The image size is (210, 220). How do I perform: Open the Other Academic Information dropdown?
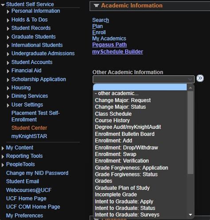(144, 79)
